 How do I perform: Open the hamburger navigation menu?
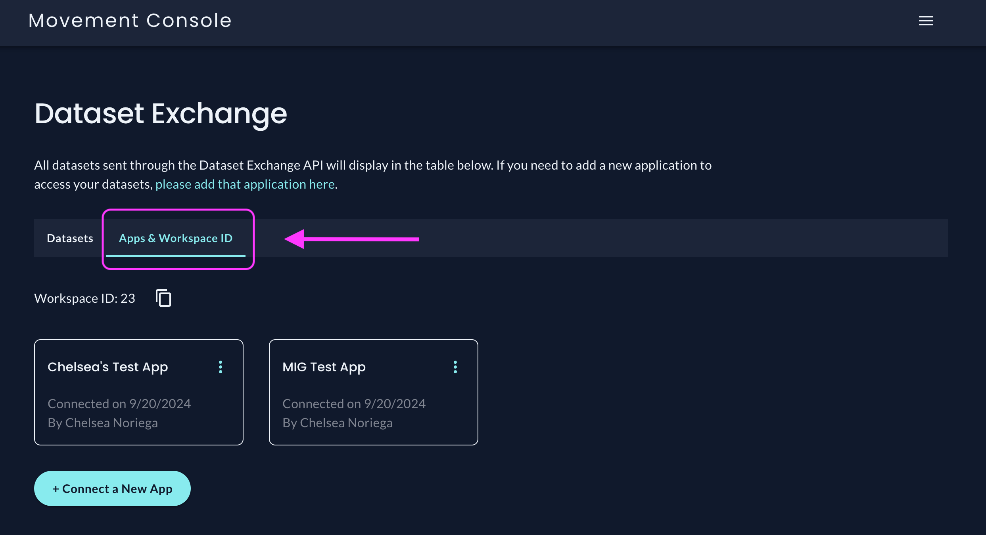click(926, 21)
